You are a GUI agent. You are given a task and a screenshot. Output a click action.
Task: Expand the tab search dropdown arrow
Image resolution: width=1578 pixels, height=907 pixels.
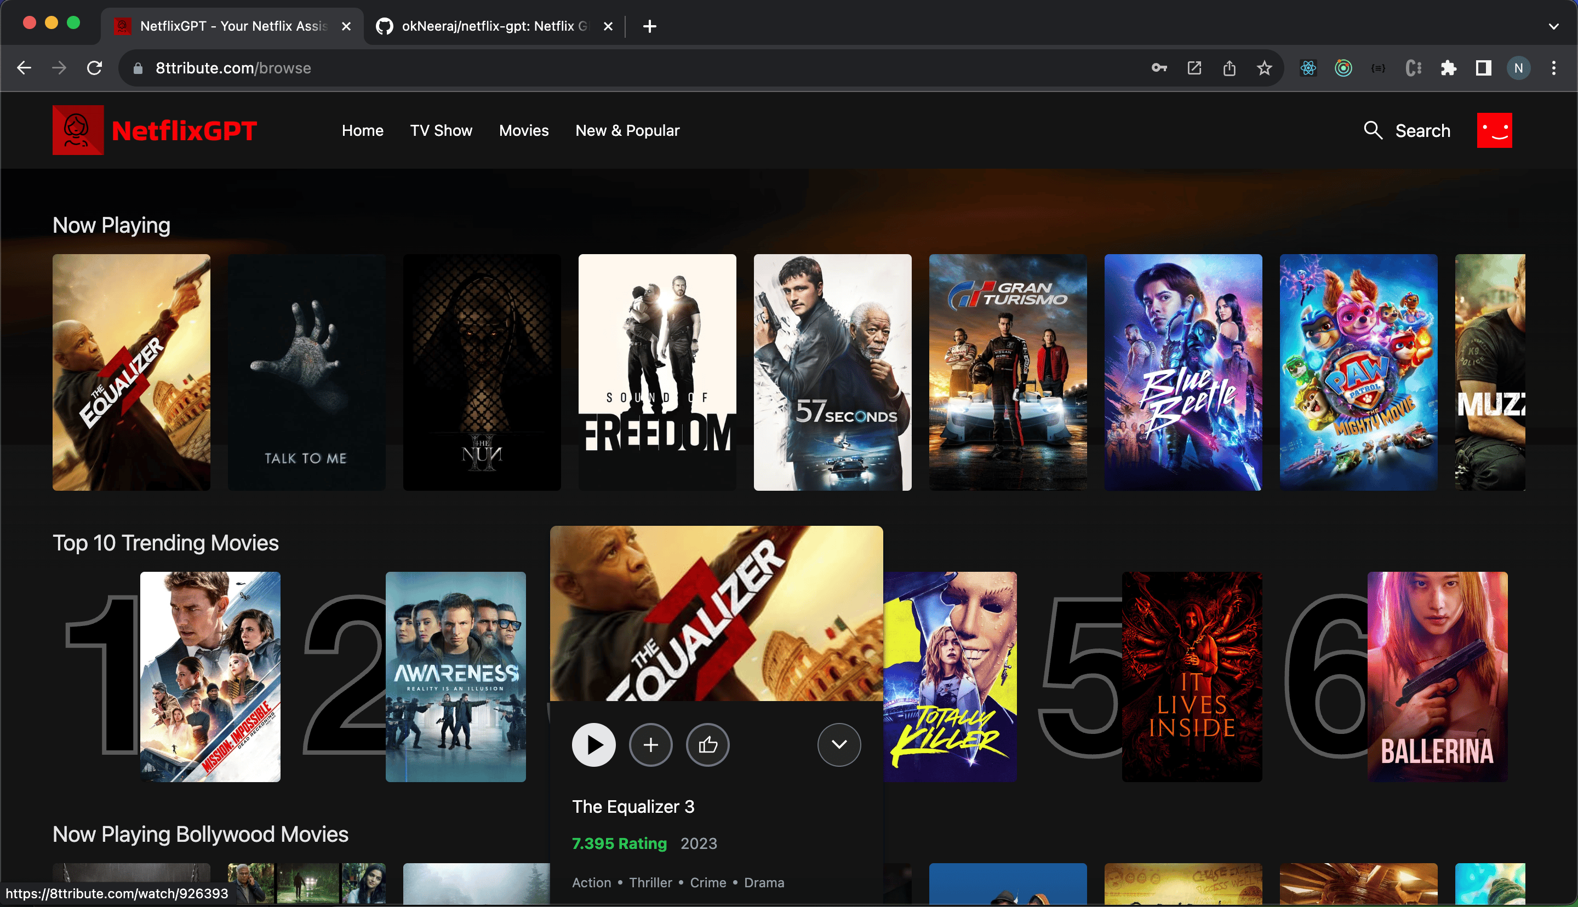pos(1553,26)
